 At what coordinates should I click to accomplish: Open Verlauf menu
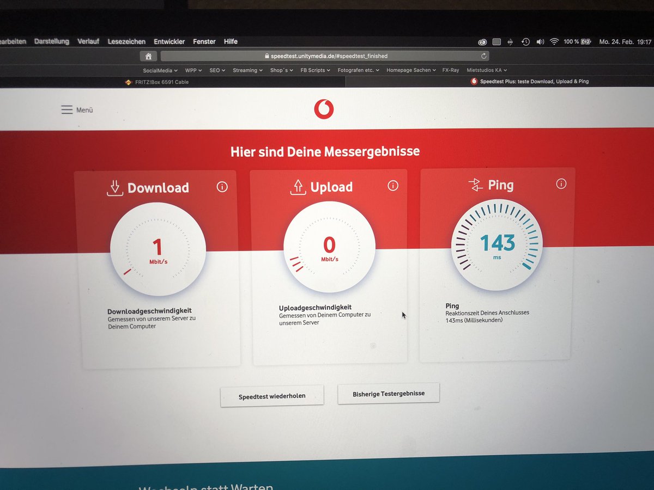[x=88, y=41]
